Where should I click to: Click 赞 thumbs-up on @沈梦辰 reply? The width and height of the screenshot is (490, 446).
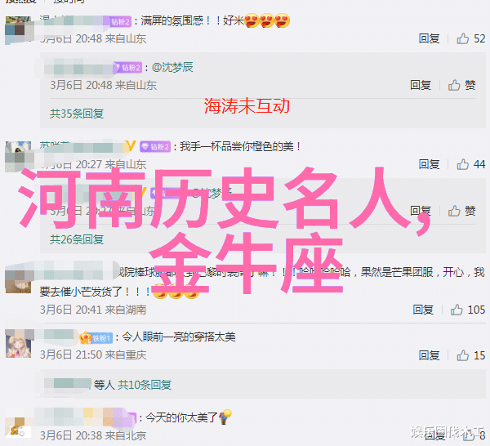tap(462, 85)
